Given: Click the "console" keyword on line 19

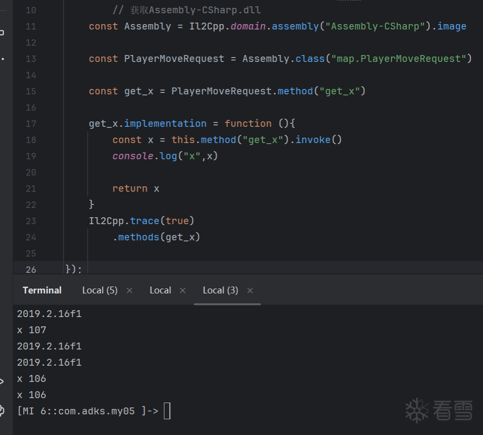Looking at the screenshot, I should click(130, 156).
